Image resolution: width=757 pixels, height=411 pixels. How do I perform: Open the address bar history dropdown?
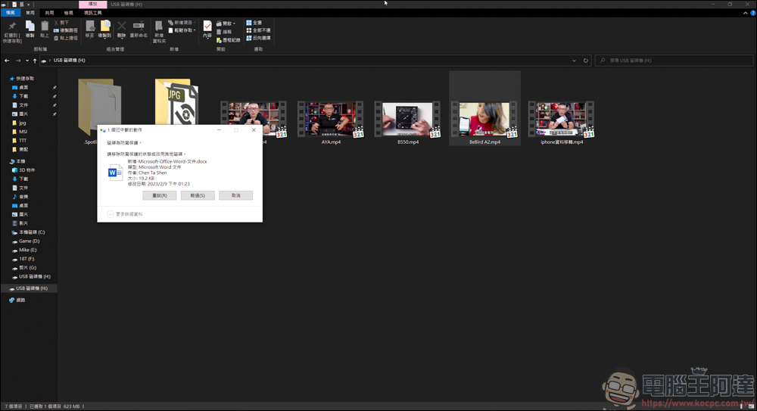click(x=575, y=61)
